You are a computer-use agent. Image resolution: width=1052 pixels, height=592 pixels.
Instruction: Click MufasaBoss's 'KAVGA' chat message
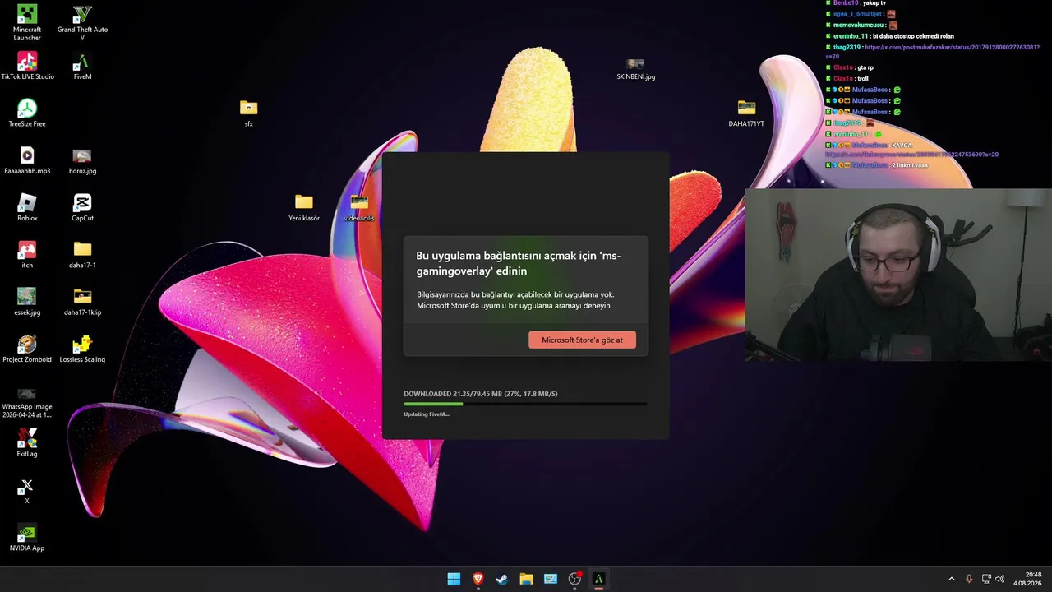[902, 146]
